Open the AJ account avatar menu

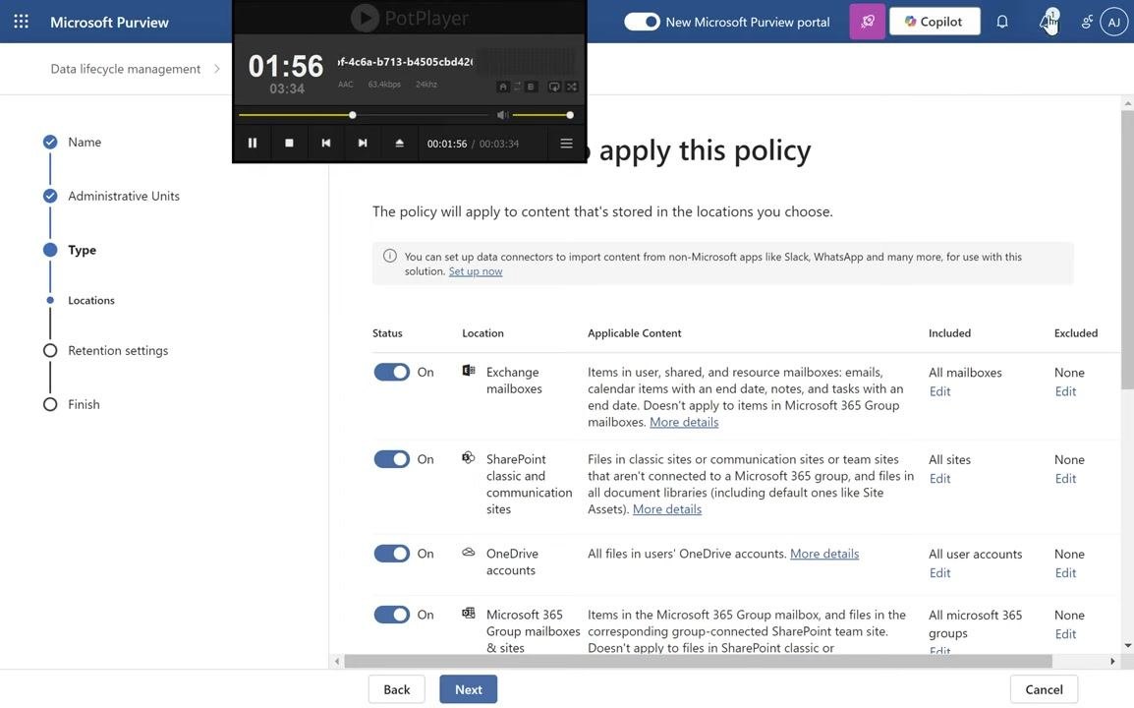(x=1113, y=22)
